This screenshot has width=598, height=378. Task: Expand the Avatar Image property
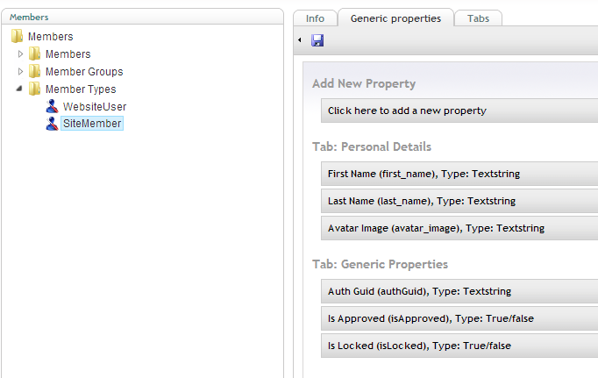click(459, 228)
